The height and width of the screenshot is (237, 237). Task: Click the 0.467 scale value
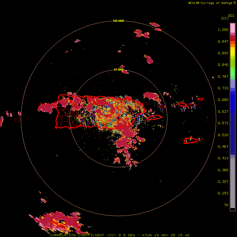pos(223,147)
